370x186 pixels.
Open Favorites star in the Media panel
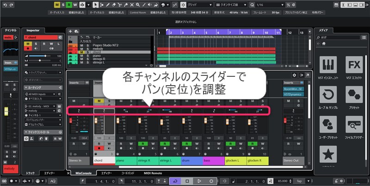[x=328, y=155]
